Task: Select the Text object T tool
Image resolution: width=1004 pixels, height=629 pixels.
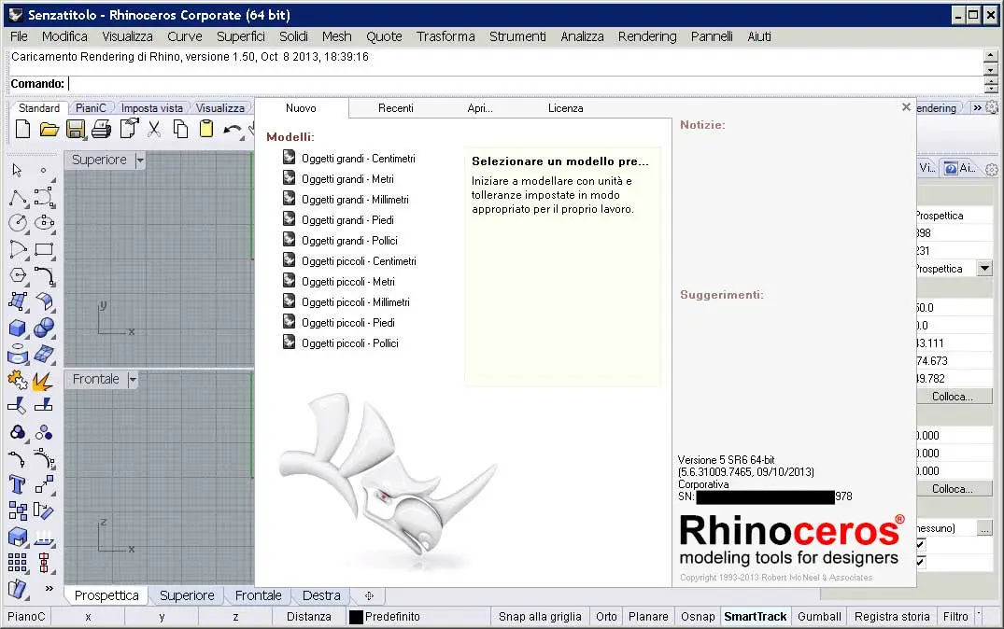Action: (17, 485)
